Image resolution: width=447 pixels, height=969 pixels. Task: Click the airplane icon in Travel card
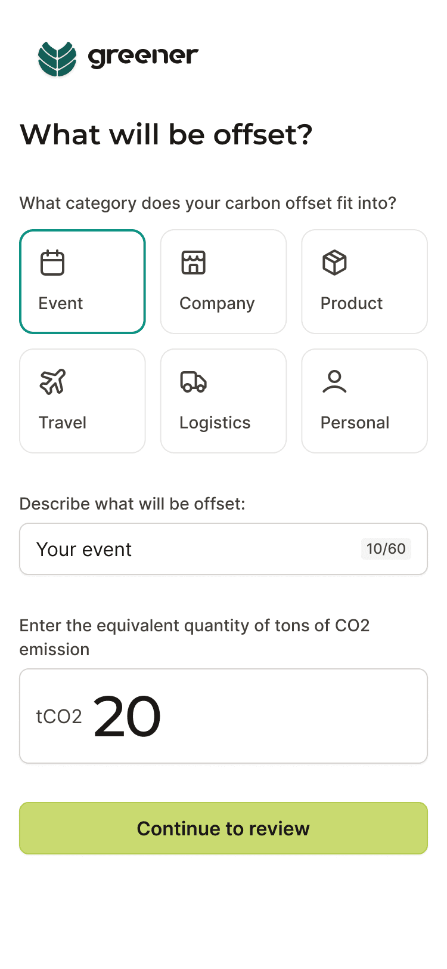click(52, 382)
